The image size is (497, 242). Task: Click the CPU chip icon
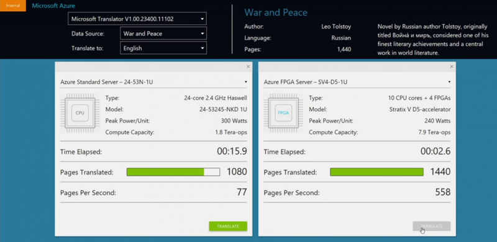[80, 113]
